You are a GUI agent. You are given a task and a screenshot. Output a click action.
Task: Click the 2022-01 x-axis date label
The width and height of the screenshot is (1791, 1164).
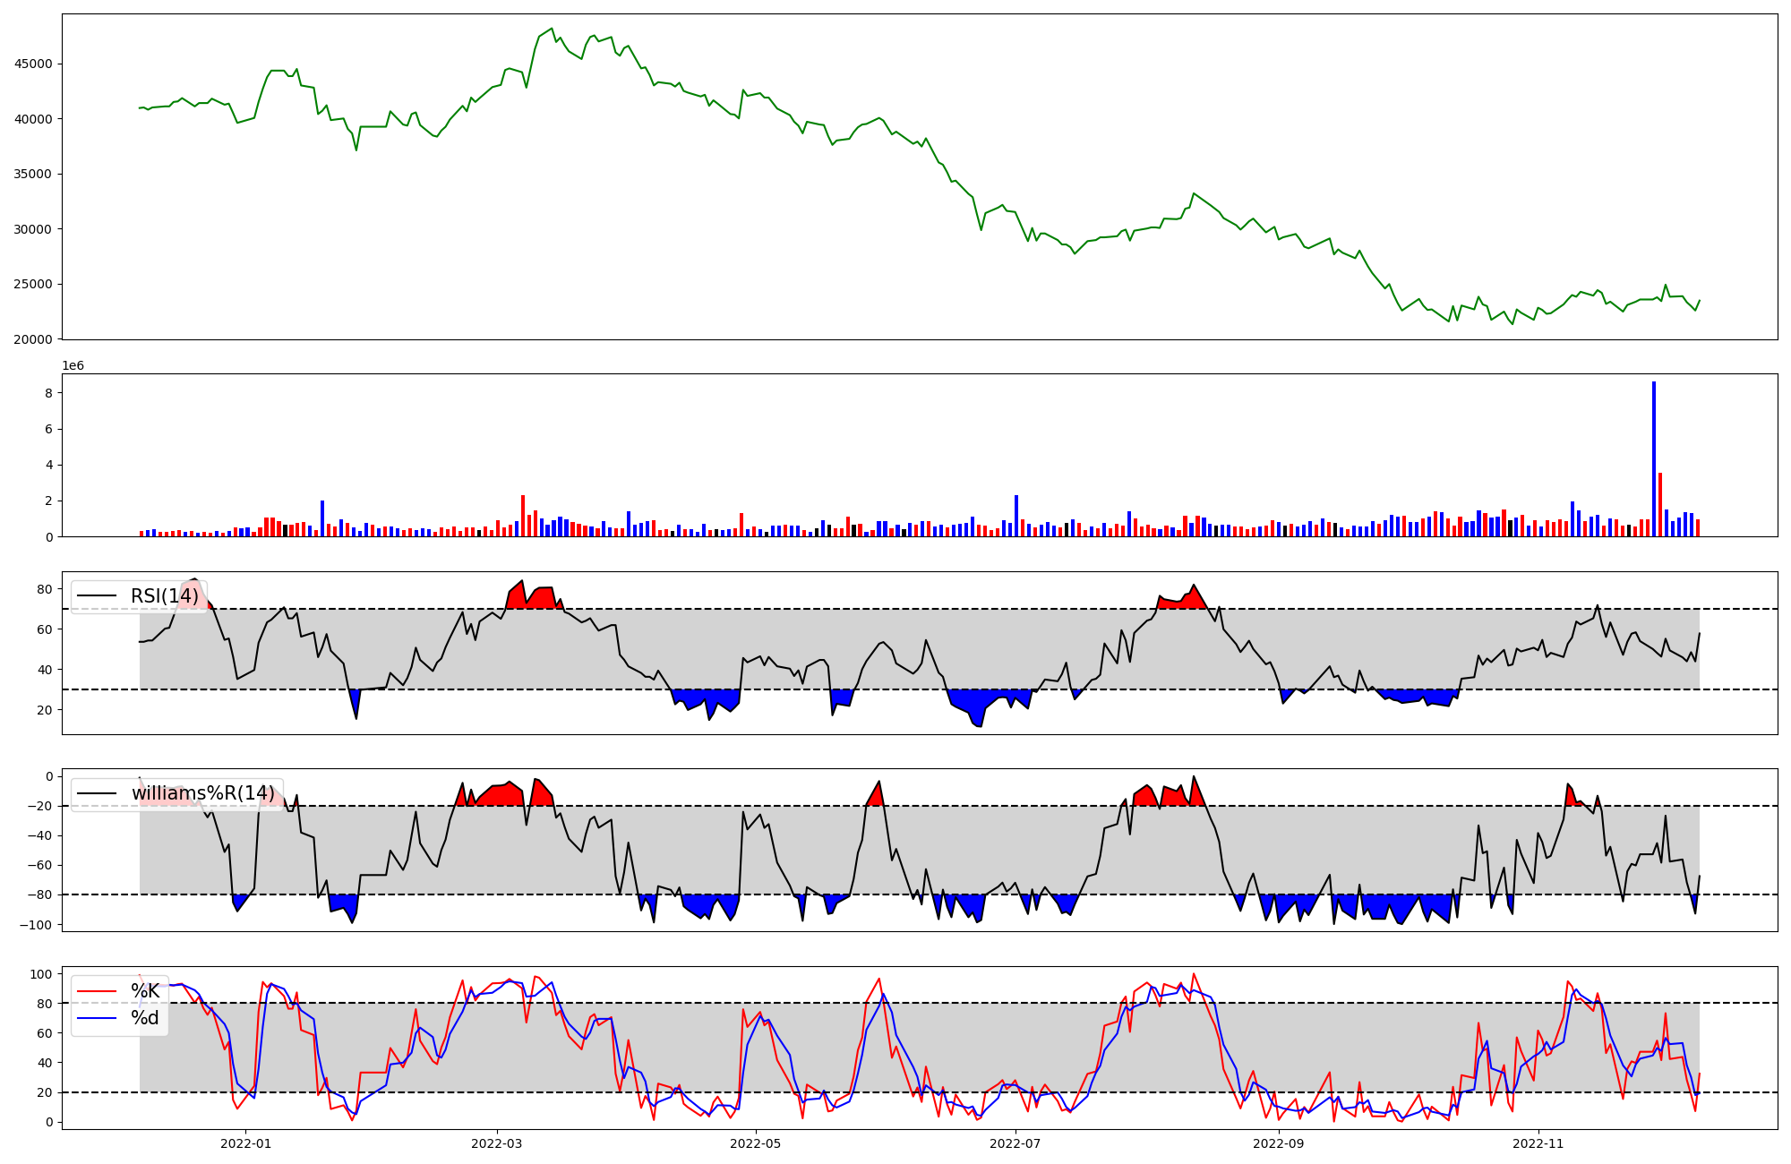click(x=245, y=1143)
